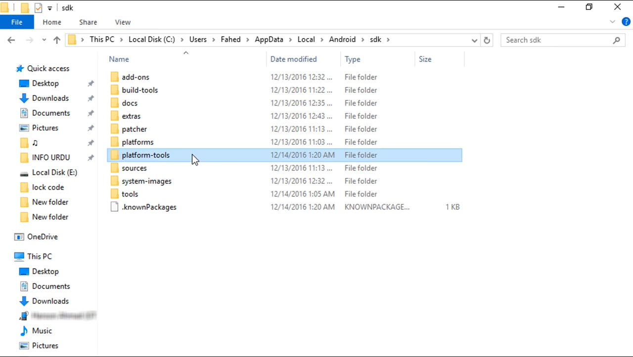The height and width of the screenshot is (357, 633).
Task: Open Customize Quick Access Toolbar dropdown
Action: [49, 8]
